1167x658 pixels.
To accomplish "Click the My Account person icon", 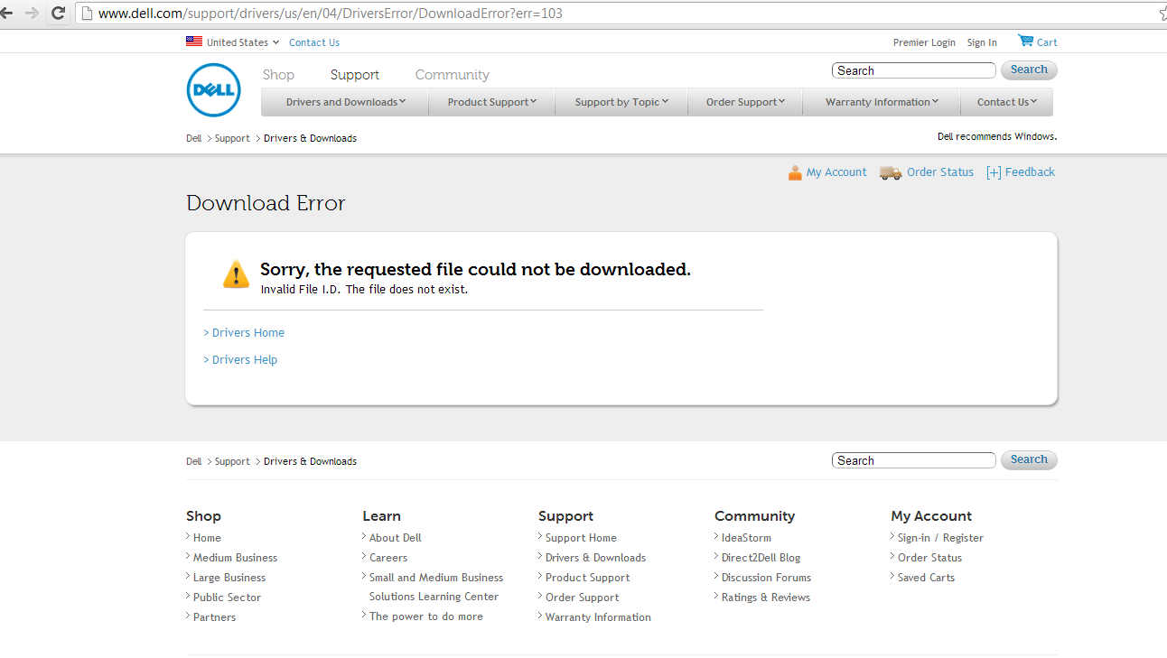I will point(795,172).
